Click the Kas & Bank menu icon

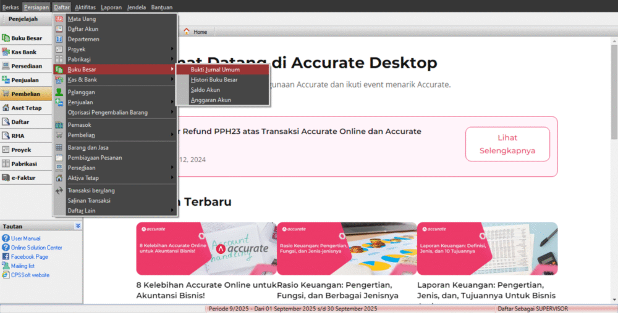click(59, 79)
